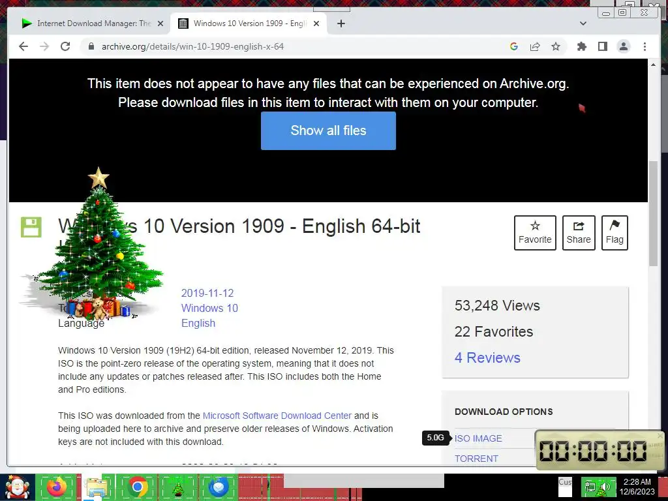Select the Windows 10 Version 1909 tab

click(249, 23)
